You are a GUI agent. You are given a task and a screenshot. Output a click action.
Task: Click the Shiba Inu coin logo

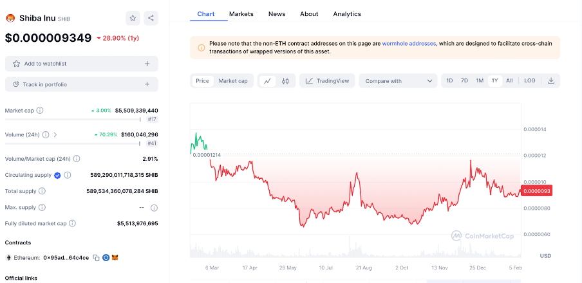pos(10,18)
